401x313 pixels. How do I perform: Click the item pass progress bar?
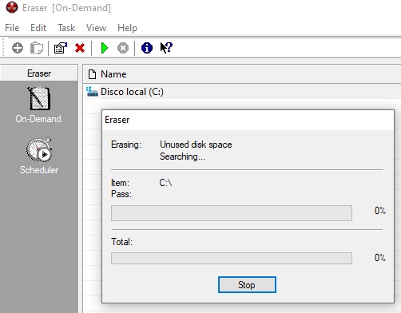click(232, 213)
